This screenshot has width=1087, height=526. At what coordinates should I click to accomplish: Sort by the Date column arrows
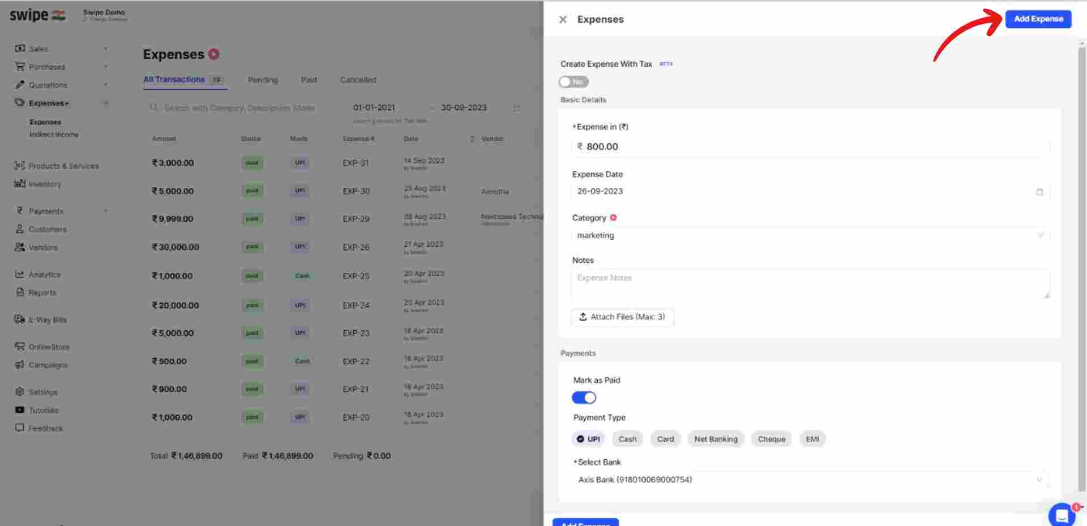coord(472,139)
